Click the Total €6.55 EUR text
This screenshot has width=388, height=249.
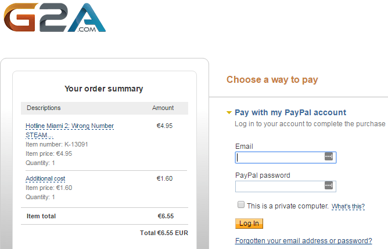pos(164,233)
